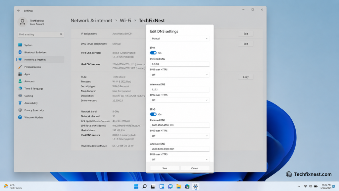Click the search magnifier in Find a setting
The image size is (339, 191).
pos(61,34)
